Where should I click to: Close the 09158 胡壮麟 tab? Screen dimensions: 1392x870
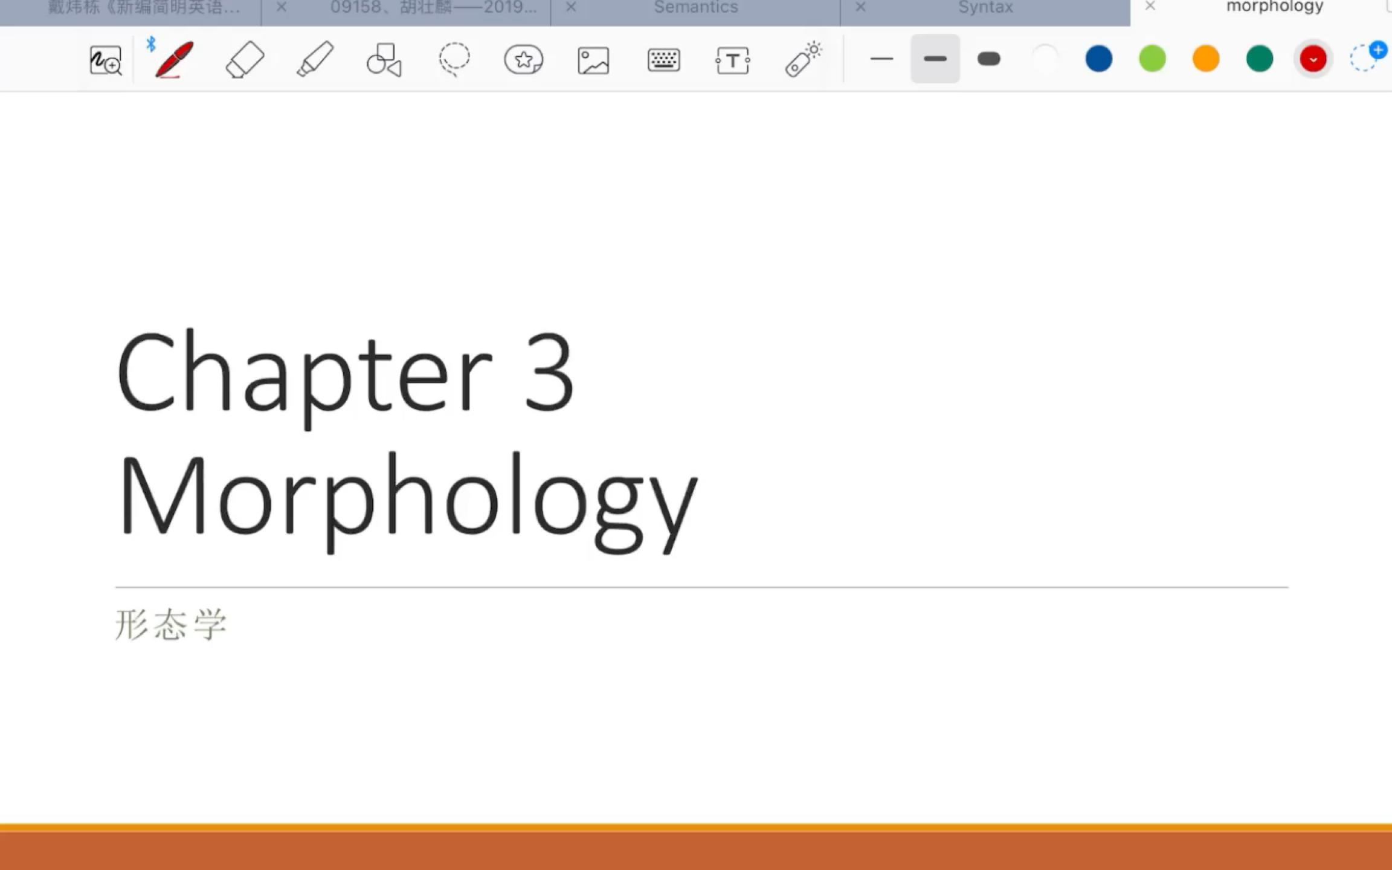pyautogui.click(x=282, y=7)
